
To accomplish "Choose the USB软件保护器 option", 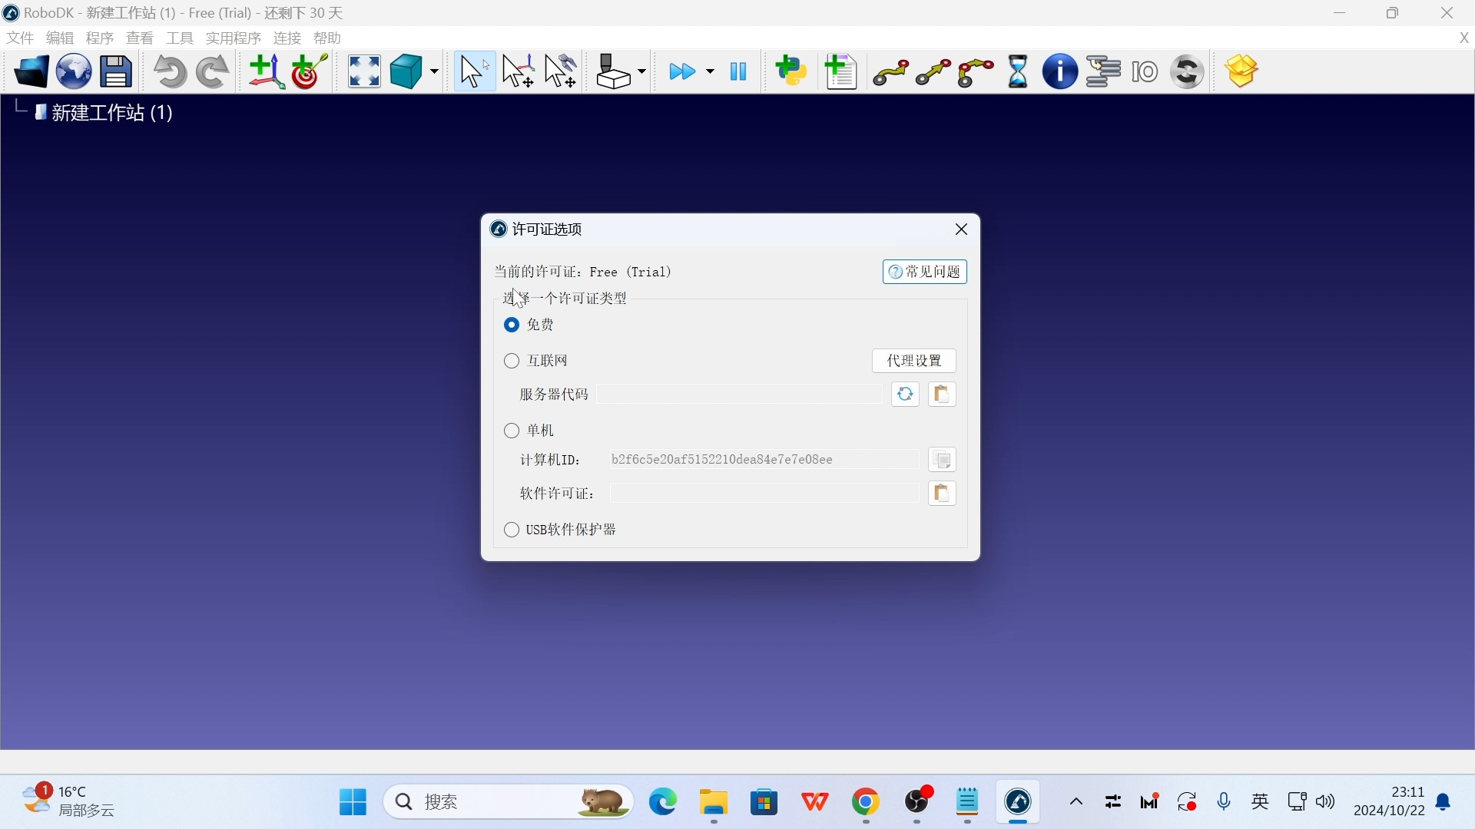I will (x=512, y=529).
